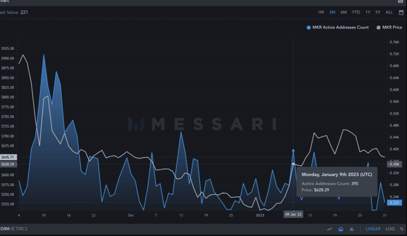This screenshot has width=407, height=236.
Task: Switch to line chart view
Action: tap(329, 229)
